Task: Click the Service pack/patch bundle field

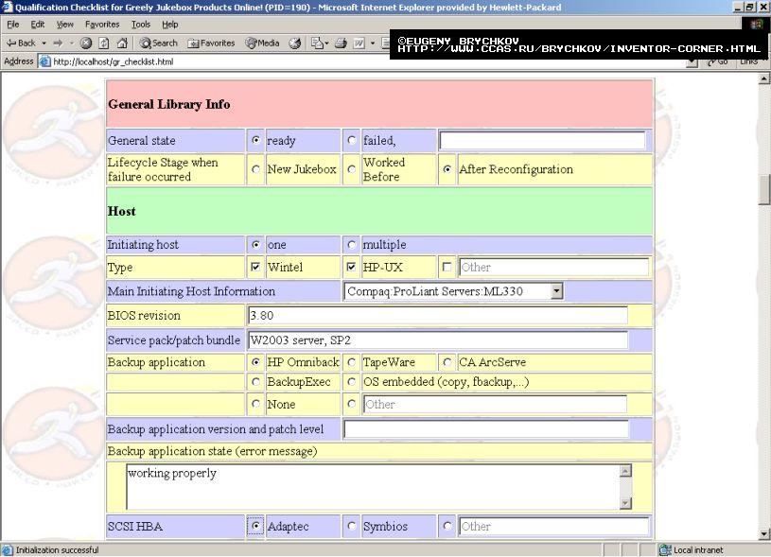Action: (x=438, y=340)
